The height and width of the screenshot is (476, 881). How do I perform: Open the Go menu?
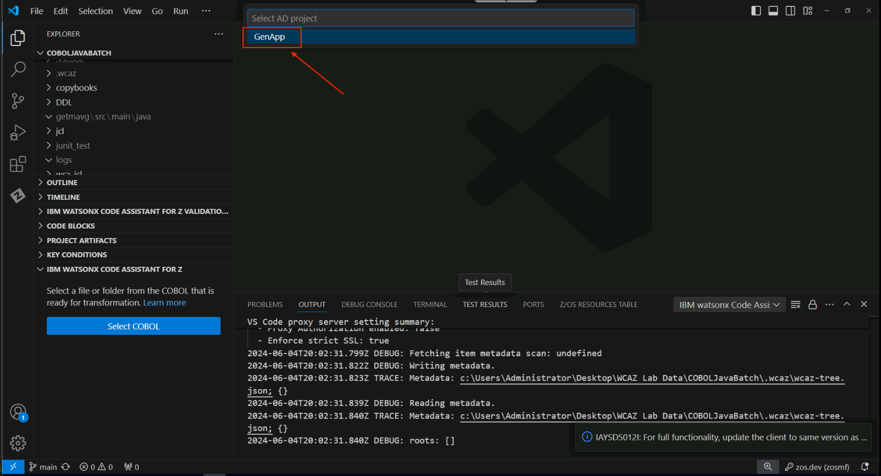[157, 11]
